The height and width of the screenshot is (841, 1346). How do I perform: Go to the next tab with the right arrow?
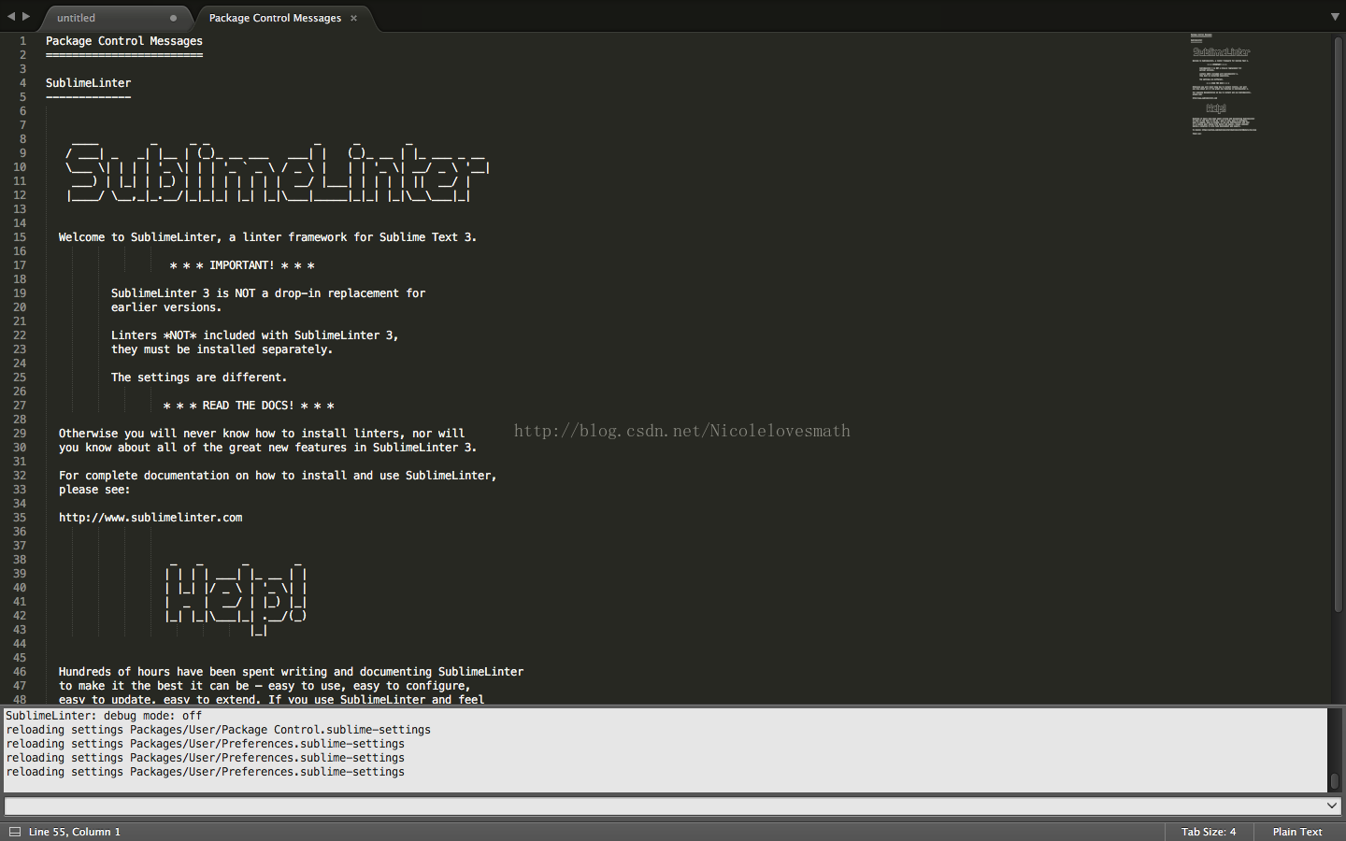coord(26,17)
